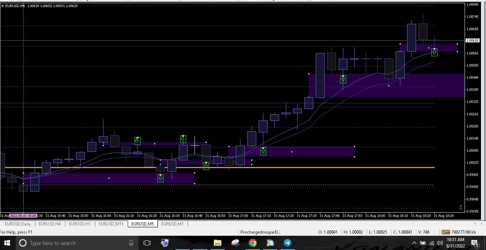The width and height of the screenshot is (486, 250).
Task: Click the sell arrow marker near 16:20
Action: click(x=137, y=141)
